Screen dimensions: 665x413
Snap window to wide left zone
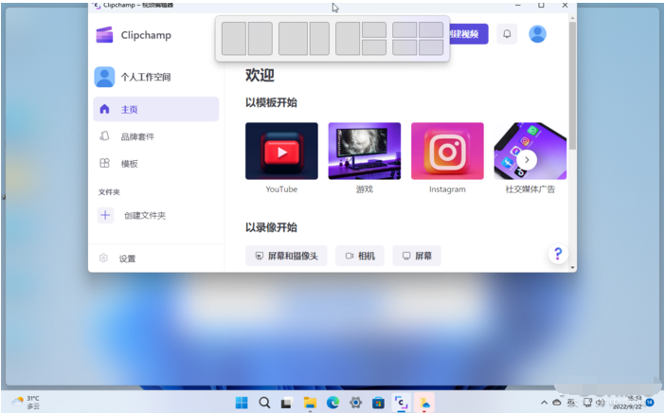293,39
